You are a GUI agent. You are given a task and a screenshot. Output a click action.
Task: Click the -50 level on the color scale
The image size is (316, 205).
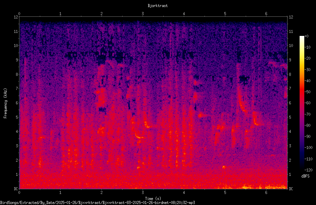pyautogui.click(x=307, y=92)
